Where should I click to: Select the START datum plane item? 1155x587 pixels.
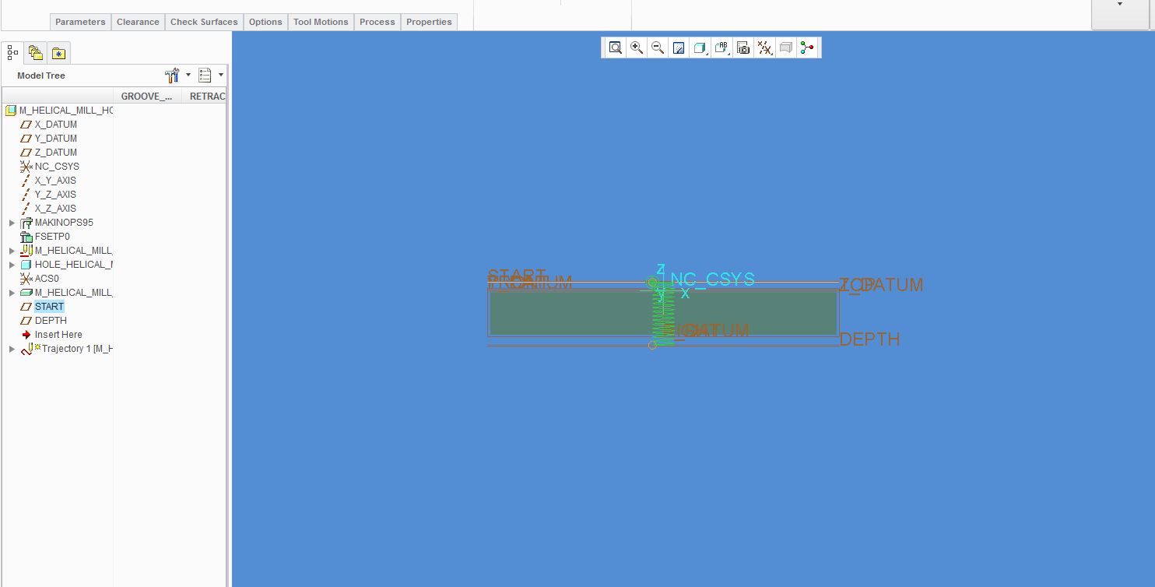click(x=49, y=307)
